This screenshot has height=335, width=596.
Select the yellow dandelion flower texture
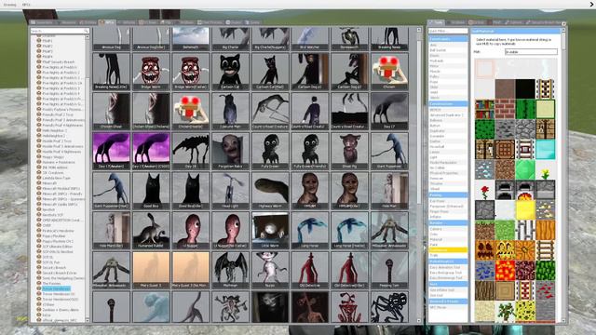pyautogui.click(x=545, y=169)
